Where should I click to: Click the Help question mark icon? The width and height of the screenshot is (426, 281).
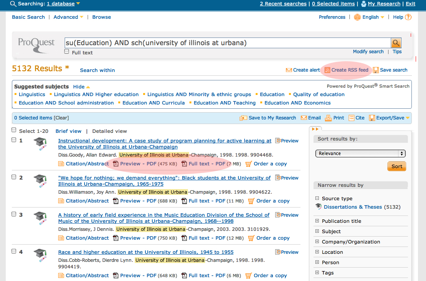coord(408,17)
